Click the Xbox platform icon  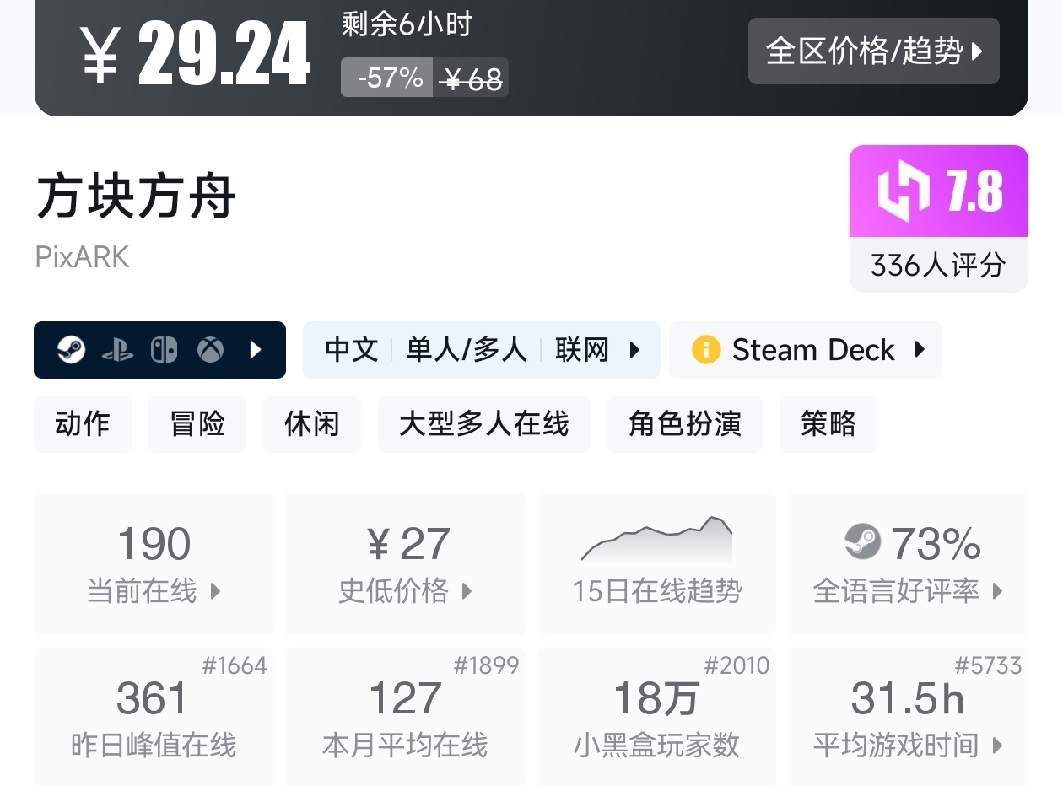click(x=210, y=350)
